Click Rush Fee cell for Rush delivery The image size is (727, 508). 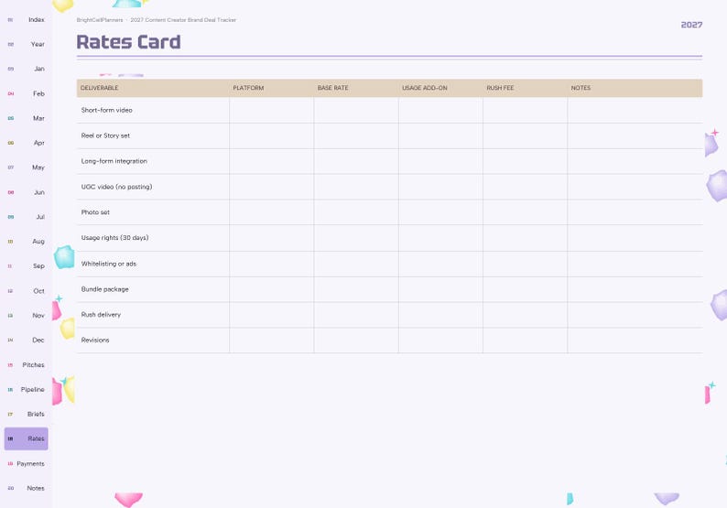[525, 315]
